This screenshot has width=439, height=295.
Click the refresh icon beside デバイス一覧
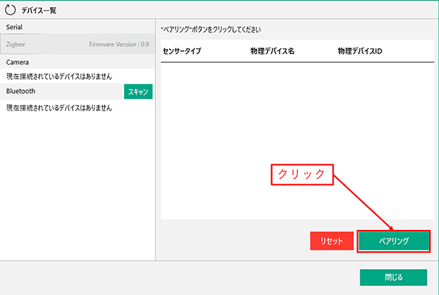10,10
